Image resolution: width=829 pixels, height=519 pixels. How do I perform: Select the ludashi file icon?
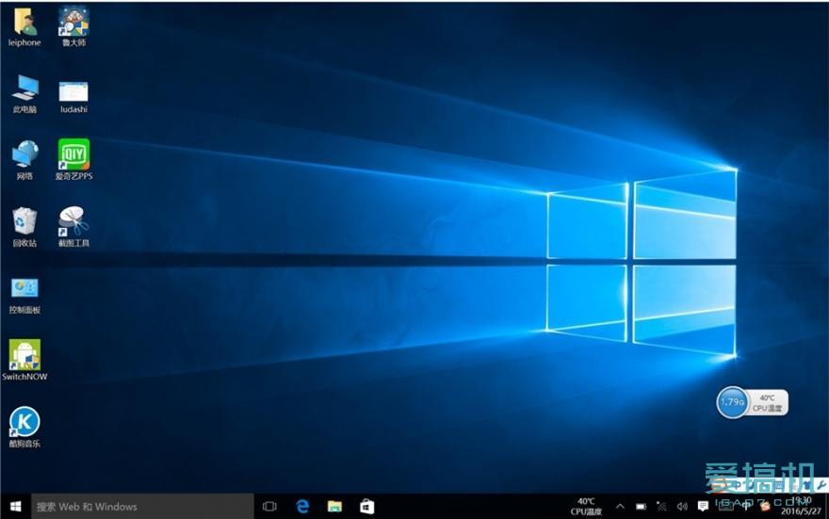[73, 97]
